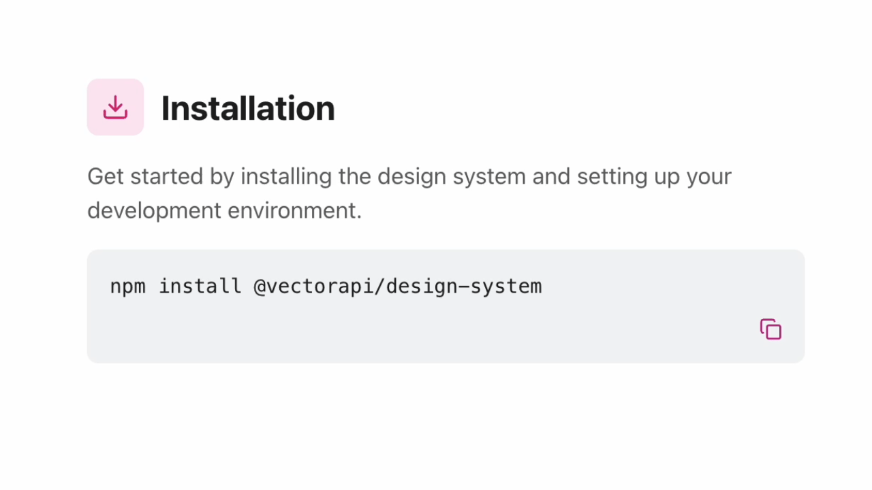This screenshot has width=872, height=490.
Task: Click the word "npm" in the code
Action: tap(127, 286)
